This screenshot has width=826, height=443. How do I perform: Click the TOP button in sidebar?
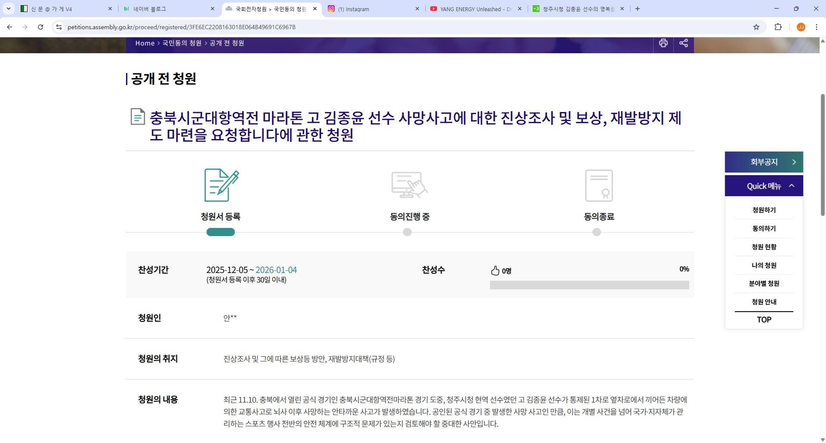(764, 320)
